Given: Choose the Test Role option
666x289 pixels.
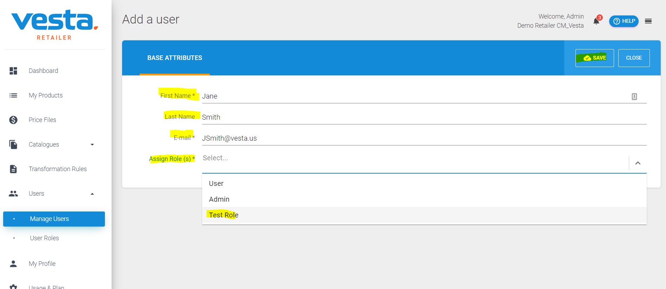Looking at the screenshot, I should (424, 215).
